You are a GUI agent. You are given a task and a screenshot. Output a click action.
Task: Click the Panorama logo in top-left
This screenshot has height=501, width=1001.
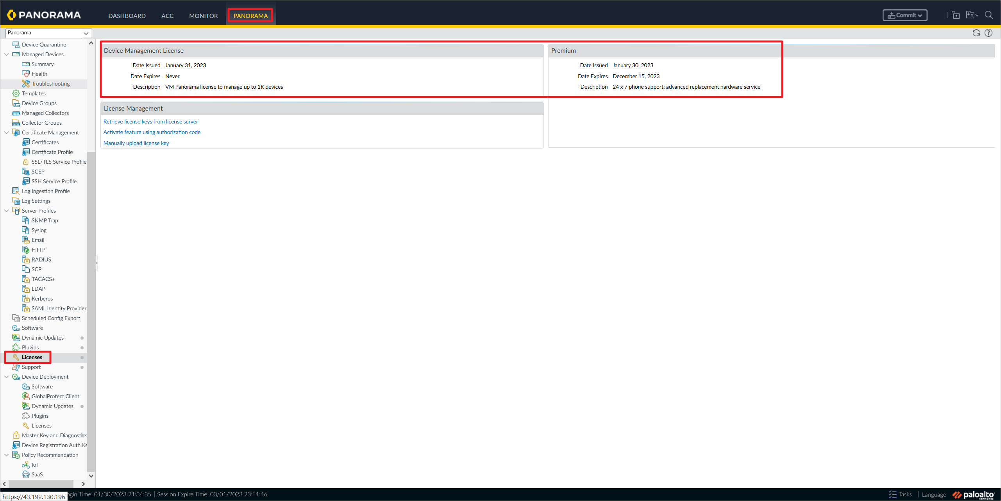pos(44,15)
